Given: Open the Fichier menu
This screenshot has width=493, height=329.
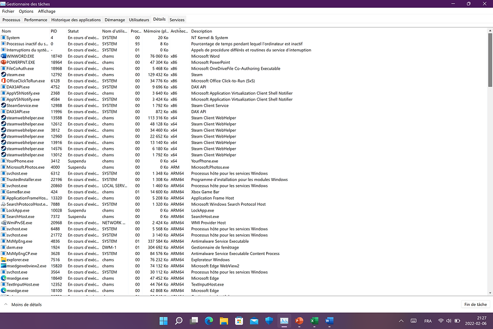Looking at the screenshot, I should [8, 11].
